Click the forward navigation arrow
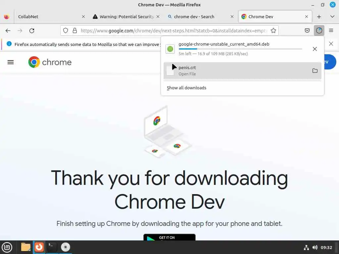The width and height of the screenshot is (339, 254). (x=20, y=31)
